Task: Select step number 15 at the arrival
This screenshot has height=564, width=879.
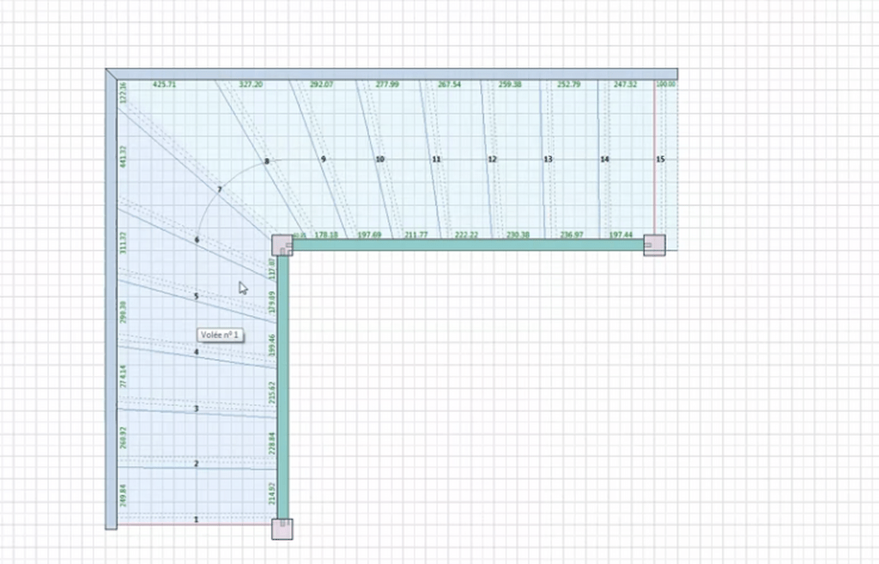Action: tap(660, 159)
